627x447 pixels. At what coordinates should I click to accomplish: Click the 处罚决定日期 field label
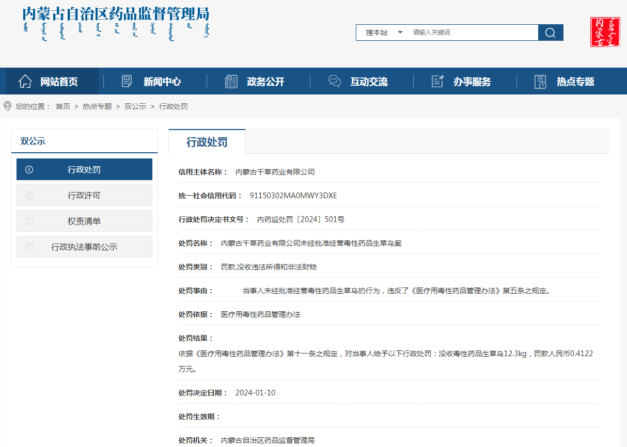(x=203, y=393)
